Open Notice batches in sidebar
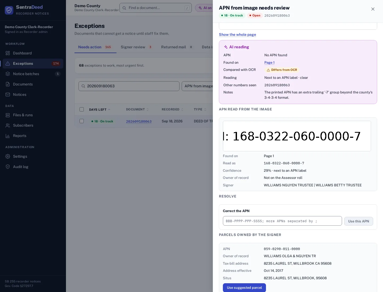 click(x=33, y=74)
